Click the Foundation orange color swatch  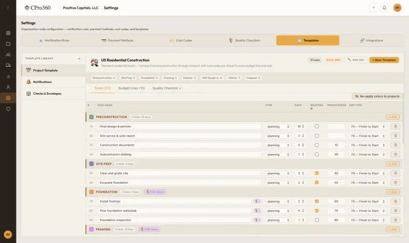click(x=92, y=192)
